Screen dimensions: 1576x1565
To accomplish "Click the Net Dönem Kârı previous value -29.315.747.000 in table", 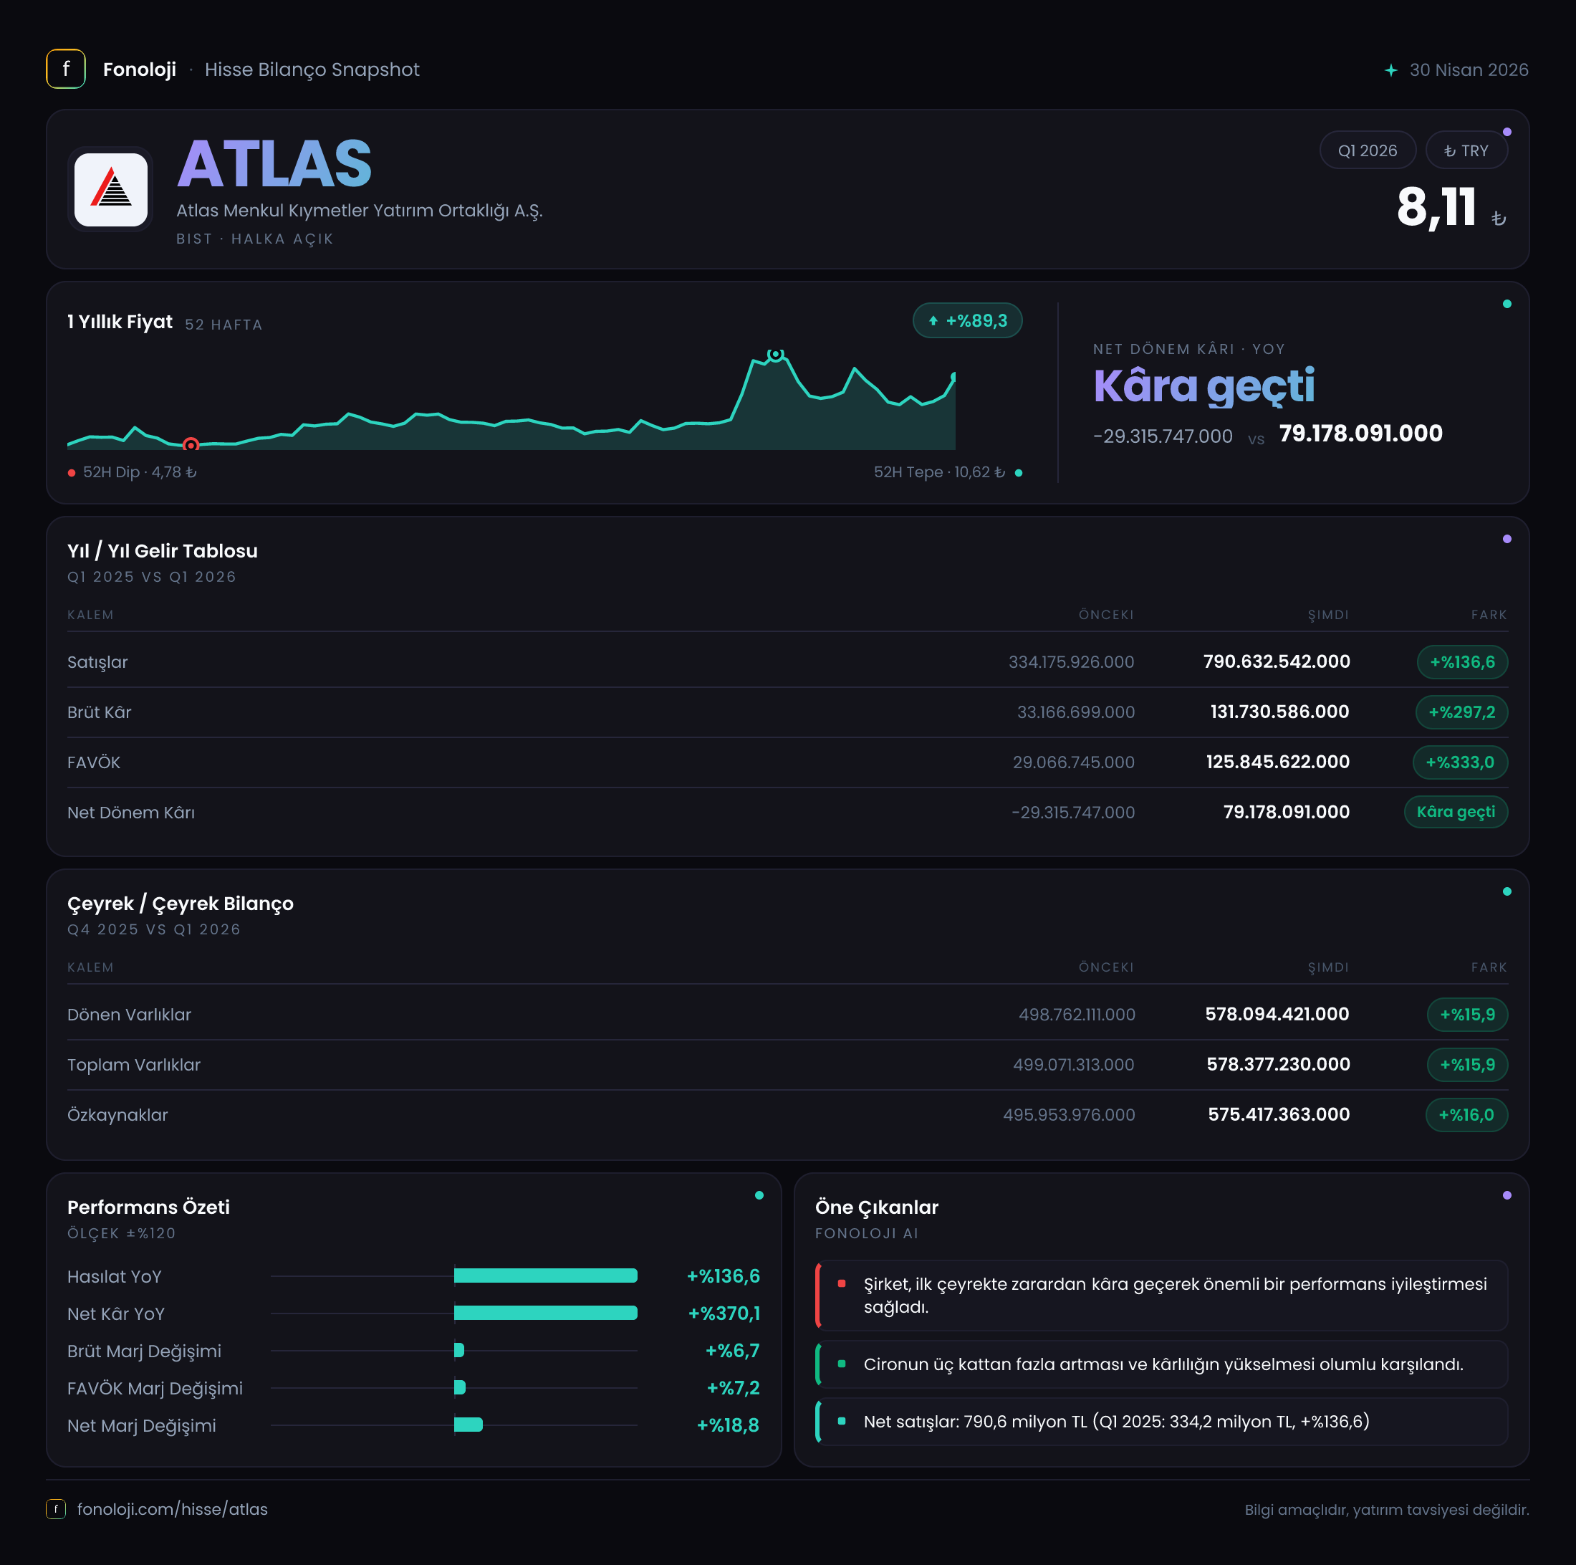I will pyautogui.click(x=1072, y=813).
